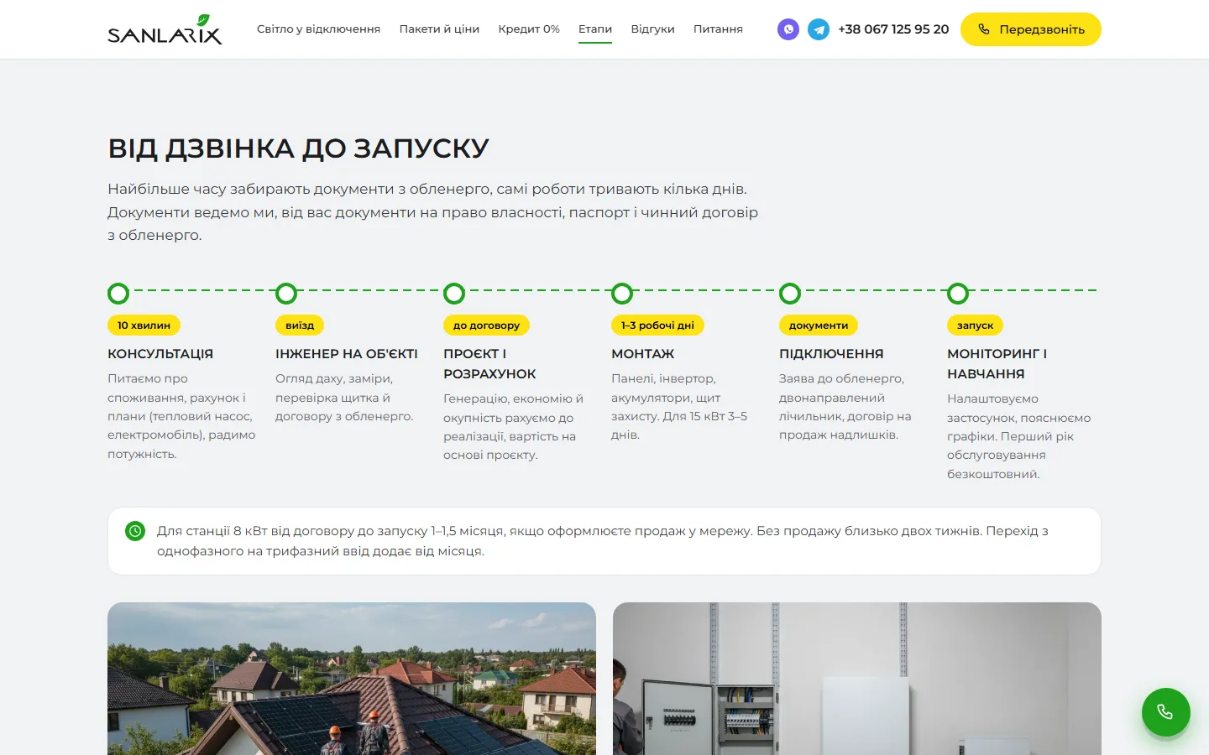This screenshot has height=755, width=1209.
Task: Click the до договору yellow badge
Action: click(486, 325)
